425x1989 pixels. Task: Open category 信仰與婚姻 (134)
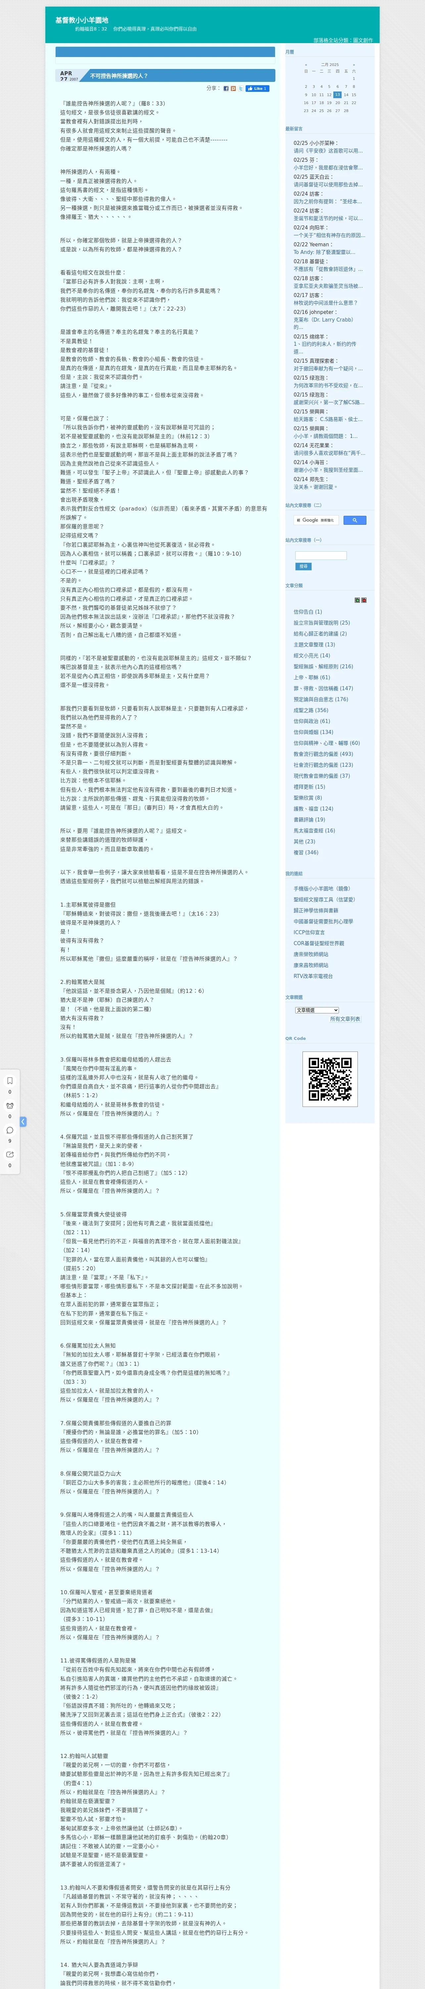[313, 732]
